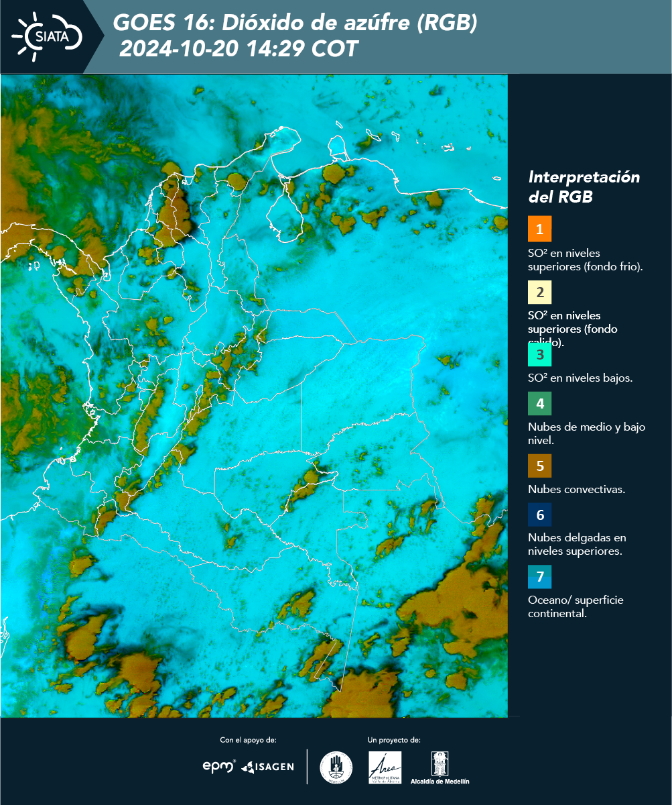Click the 'Interpretación del RGB' heading
Screen dimensions: 672x805
click(584, 187)
